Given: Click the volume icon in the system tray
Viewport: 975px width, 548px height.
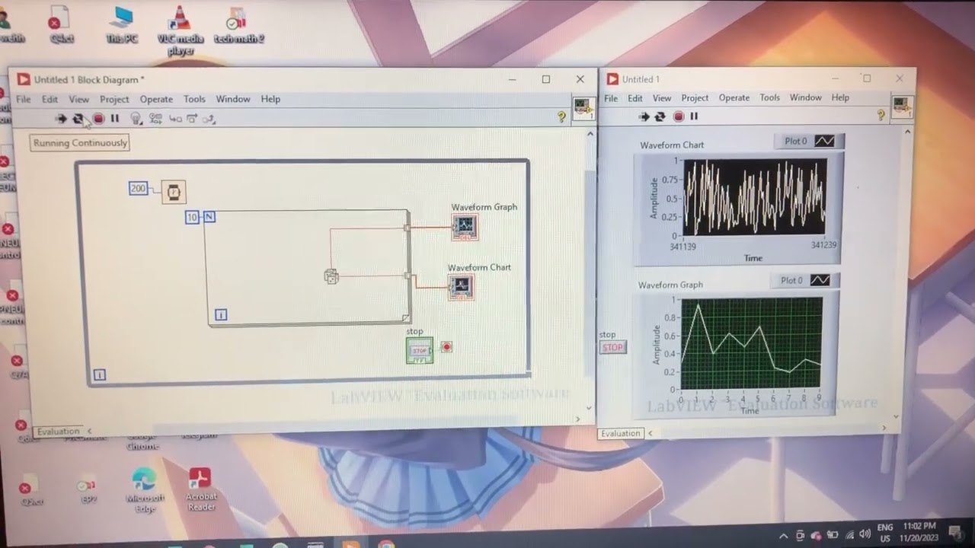Looking at the screenshot, I should [866, 535].
